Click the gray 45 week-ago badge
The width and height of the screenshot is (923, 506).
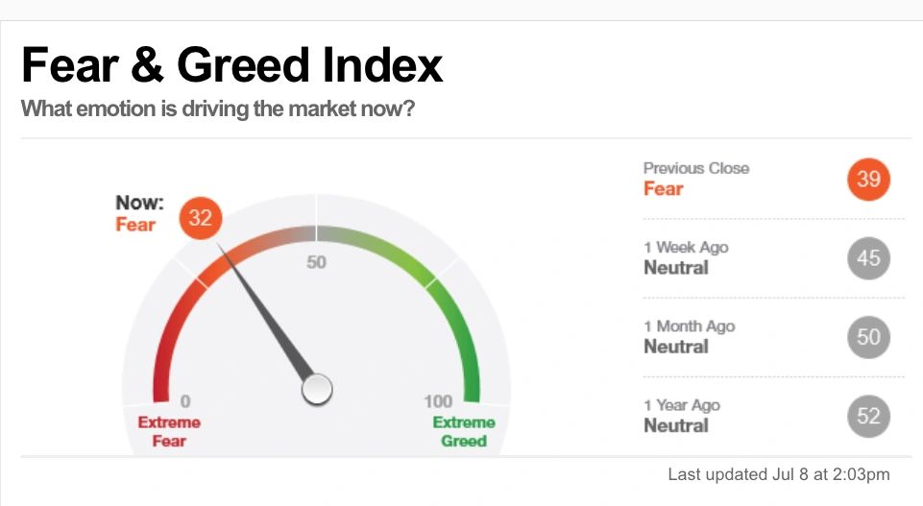tap(869, 258)
